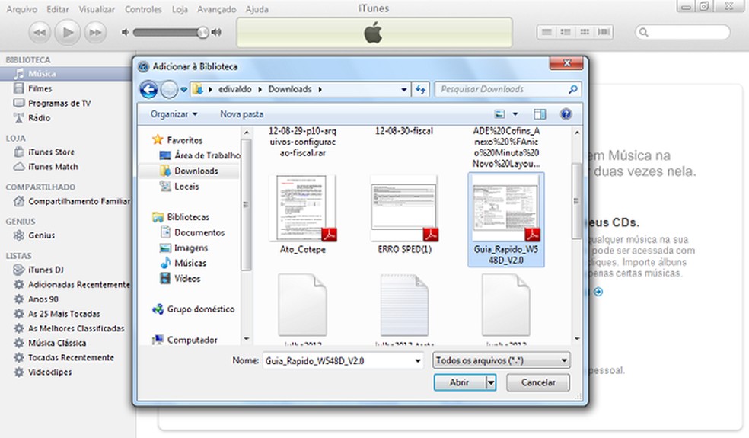Open the file type filter dropdown

[502, 360]
